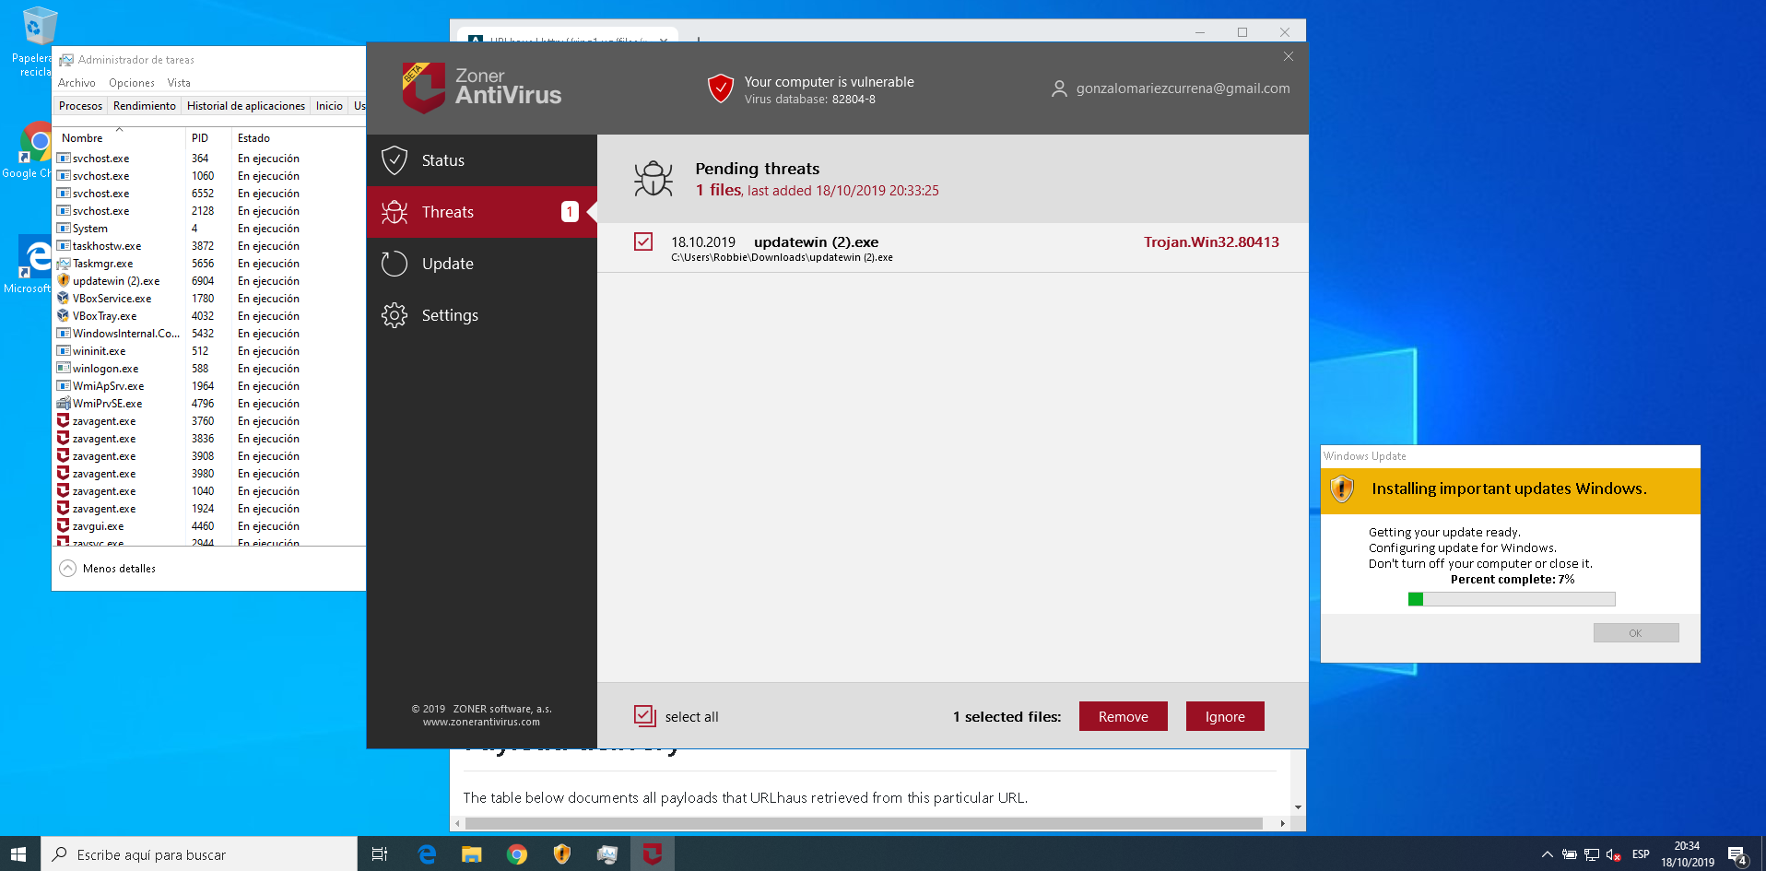Close the Zoner AntiVirus window
1766x871 pixels.
pyautogui.click(x=1288, y=57)
